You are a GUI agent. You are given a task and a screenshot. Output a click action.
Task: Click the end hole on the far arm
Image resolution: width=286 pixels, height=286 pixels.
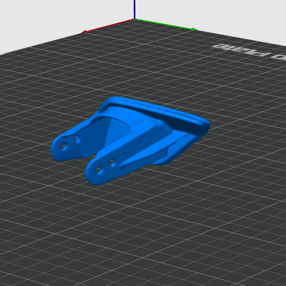click(x=63, y=146)
